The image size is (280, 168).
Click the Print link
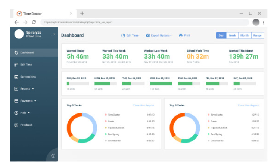click(187, 35)
